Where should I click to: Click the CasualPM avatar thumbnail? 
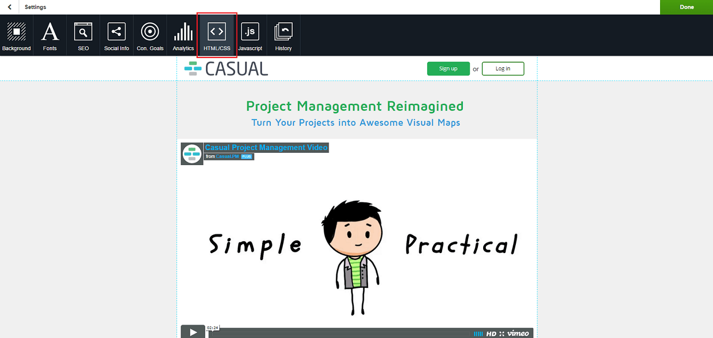(x=192, y=154)
